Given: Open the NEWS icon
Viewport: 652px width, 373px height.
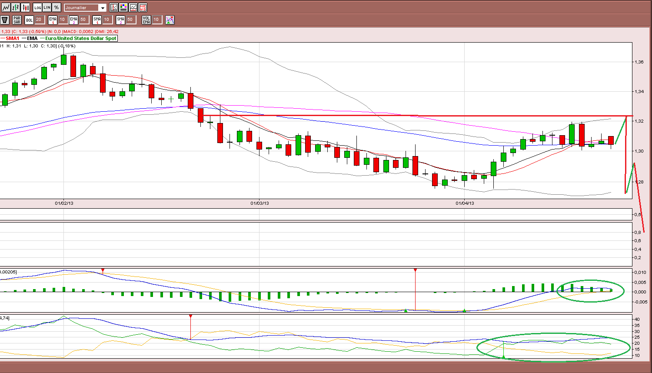Looking at the screenshot, I should click(x=143, y=7).
